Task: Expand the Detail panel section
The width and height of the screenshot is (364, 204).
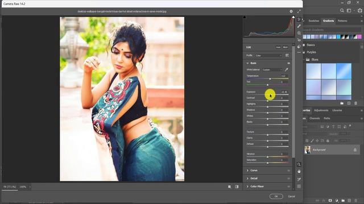Action: [247, 178]
